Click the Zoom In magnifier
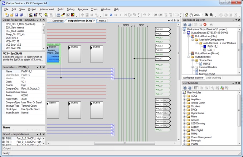 (206, 15)
